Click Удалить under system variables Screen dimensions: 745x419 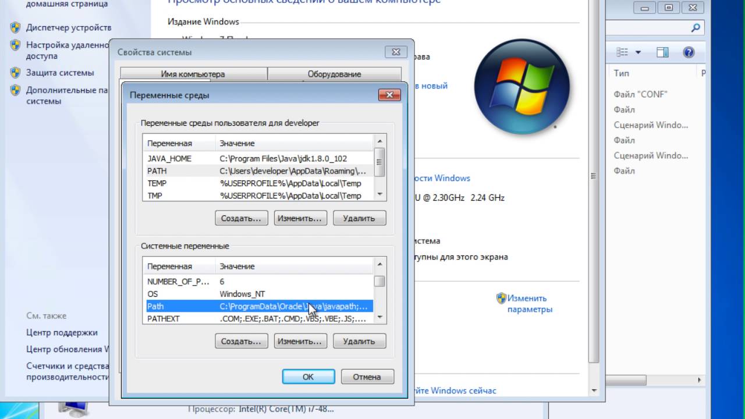(359, 341)
